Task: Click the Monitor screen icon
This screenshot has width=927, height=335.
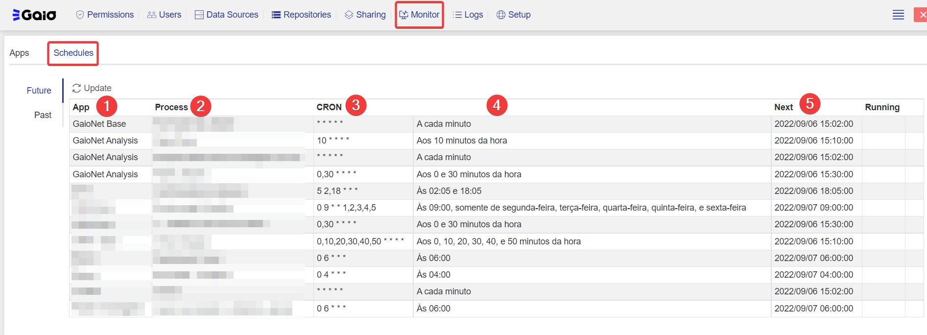Action: pyautogui.click(x=404, y=15)
